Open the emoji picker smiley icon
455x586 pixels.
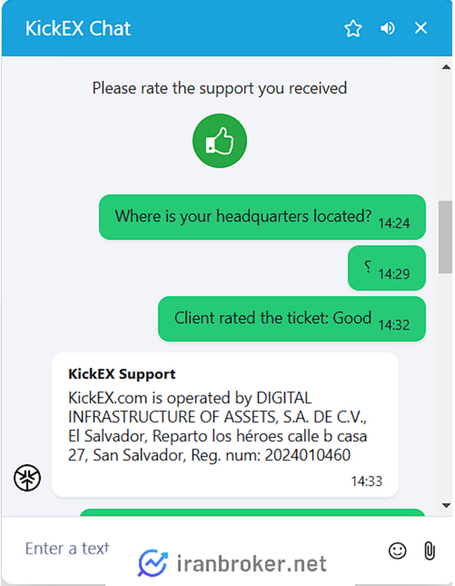click(397, 550)
